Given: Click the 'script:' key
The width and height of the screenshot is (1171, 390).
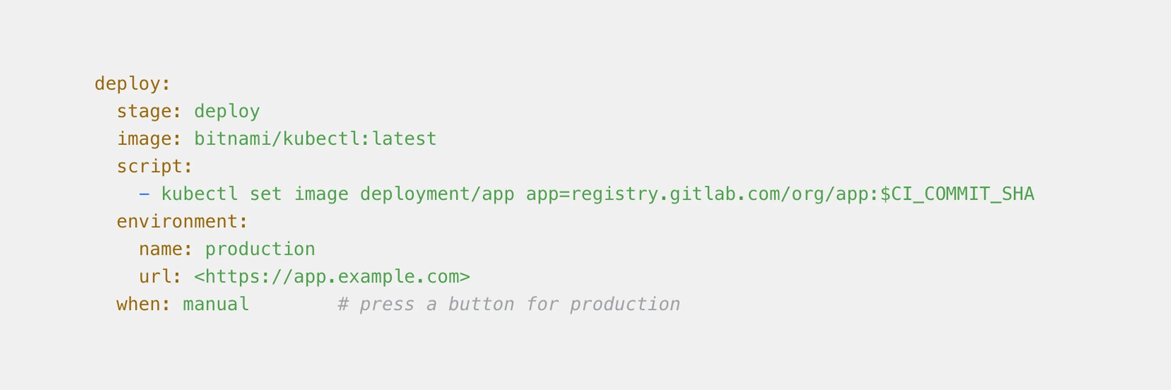Looking at the screenshot, I should pos(155,167).
